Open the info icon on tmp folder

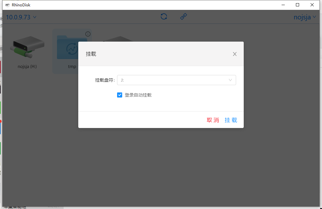[x=88, y=34]
